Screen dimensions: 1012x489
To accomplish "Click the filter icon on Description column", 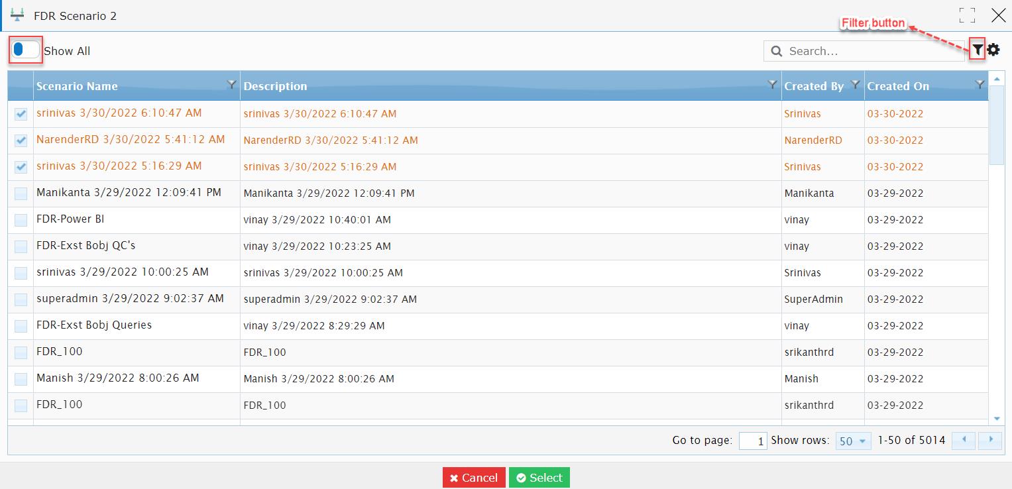I will click(772, 84).
